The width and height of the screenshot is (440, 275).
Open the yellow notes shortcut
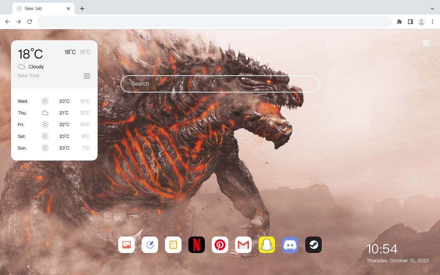(173, 245)
